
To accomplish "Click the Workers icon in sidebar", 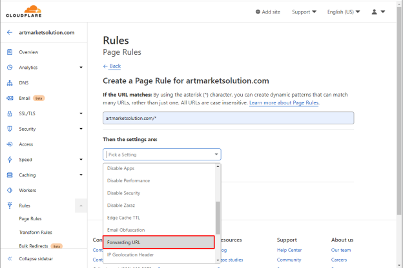I will [x=10, y=190].
